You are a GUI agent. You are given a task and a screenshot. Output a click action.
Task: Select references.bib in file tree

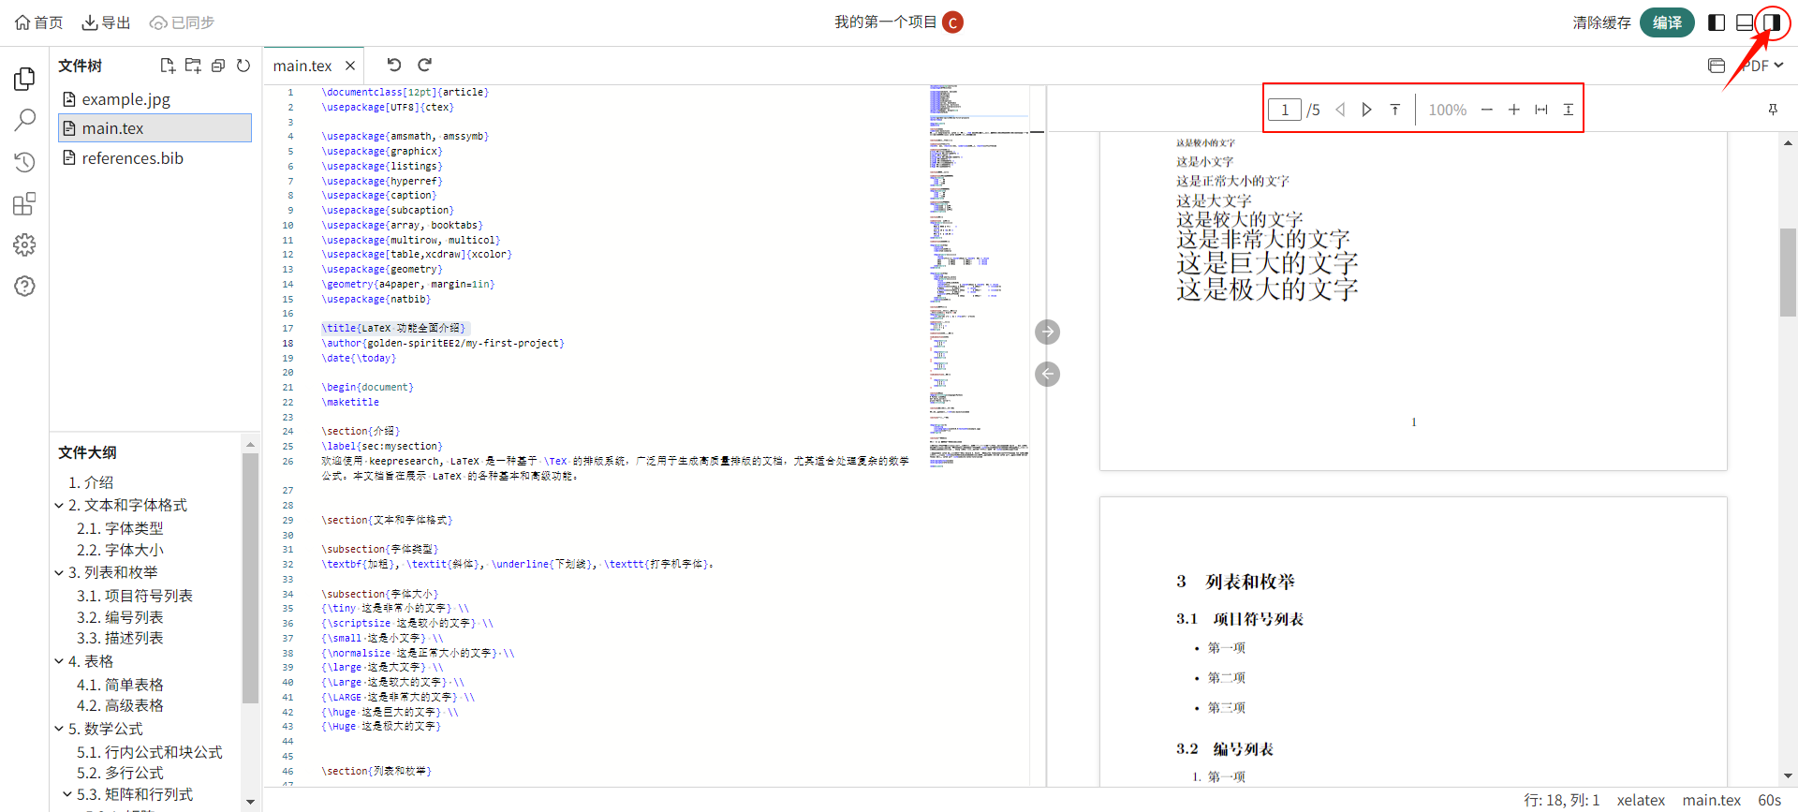point(132,158)
